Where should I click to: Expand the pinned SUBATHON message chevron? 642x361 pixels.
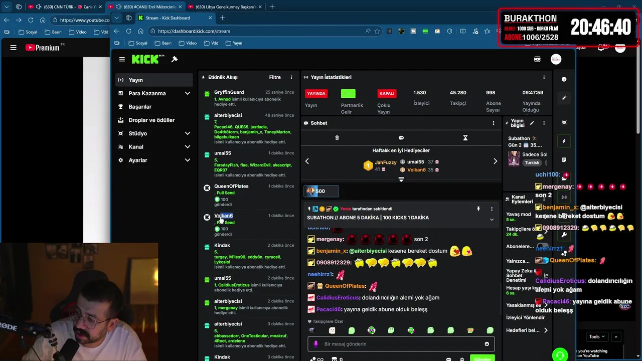[492, 220]
